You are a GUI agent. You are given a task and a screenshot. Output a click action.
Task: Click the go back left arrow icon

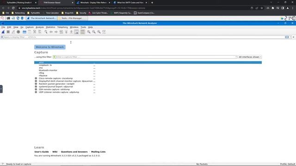tap(51, 32)
